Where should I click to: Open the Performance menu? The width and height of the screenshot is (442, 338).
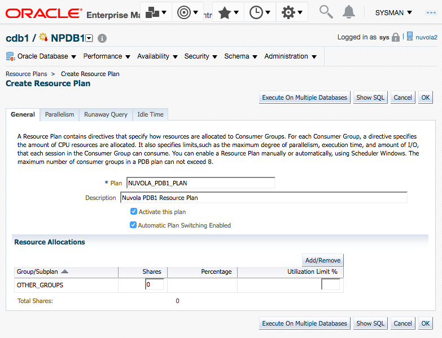pyautogui.click(x=107, y=56)
